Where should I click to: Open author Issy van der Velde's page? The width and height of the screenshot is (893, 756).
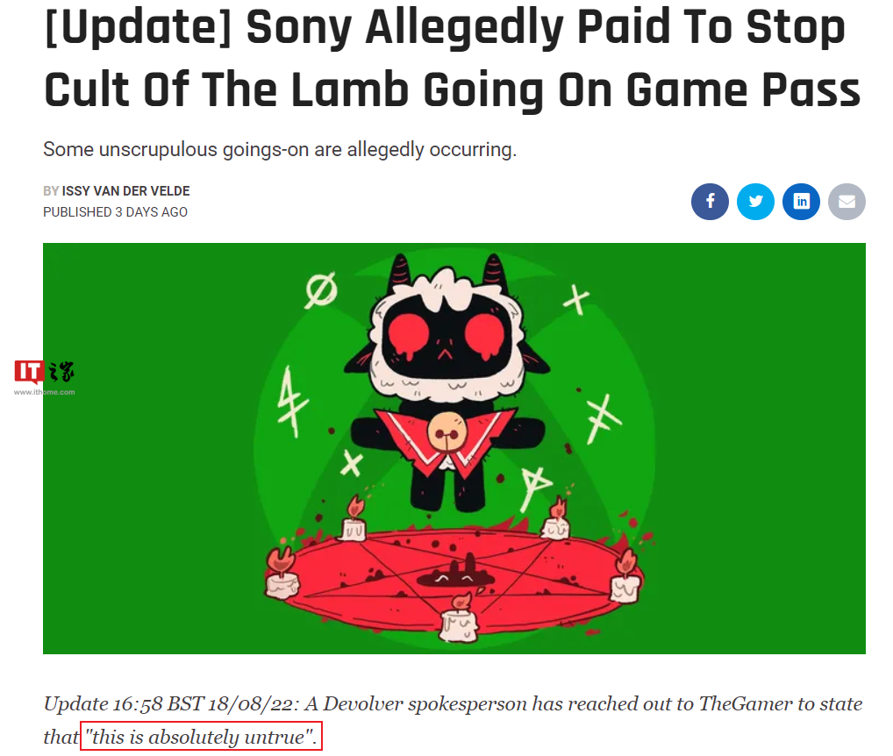pyautogui.click(x=125, y=190)
